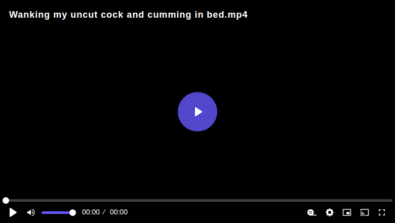The image size is (395, 223).
Task: Click the current time 00:00 display
Action: click(91, 212)
